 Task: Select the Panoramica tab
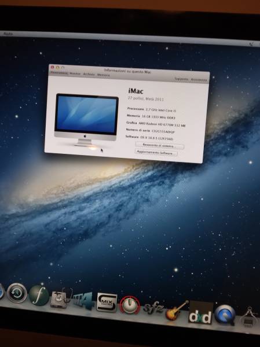(59, 73)
